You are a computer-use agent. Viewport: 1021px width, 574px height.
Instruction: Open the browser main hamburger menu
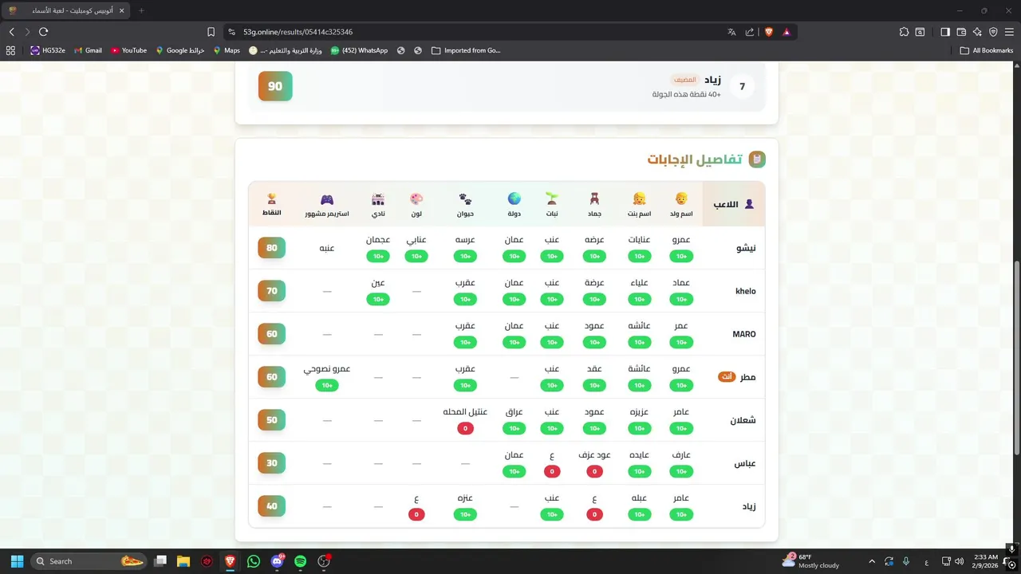click(1010, 32)
